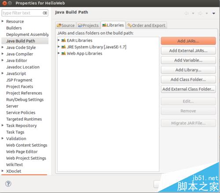
Task: Select the Libraries tab
Action: (x=113, y=25)
